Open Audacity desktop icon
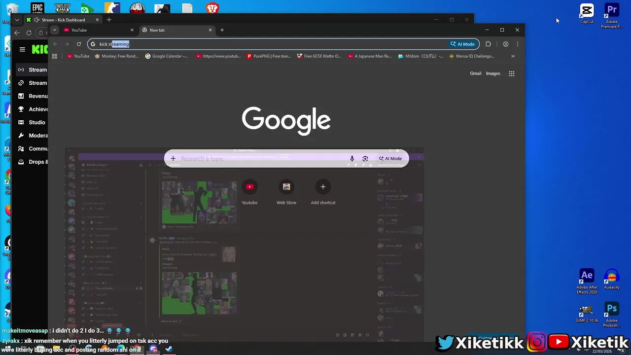Image resolution: width=631 pixels, height=355 pixels. [x=612, y=279]
